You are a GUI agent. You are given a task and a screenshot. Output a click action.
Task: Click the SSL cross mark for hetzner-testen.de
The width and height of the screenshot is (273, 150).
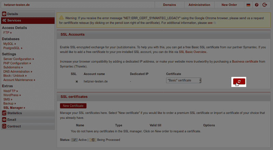(76, 81)
